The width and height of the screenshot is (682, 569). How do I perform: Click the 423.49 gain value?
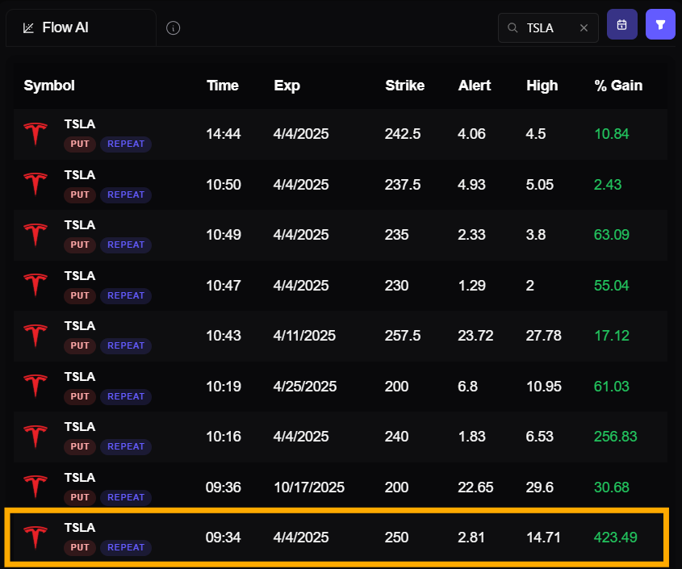(x=615, y=538)
